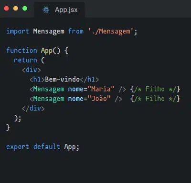
Task: Click the 'default' keyword
Action: [47, 147]
